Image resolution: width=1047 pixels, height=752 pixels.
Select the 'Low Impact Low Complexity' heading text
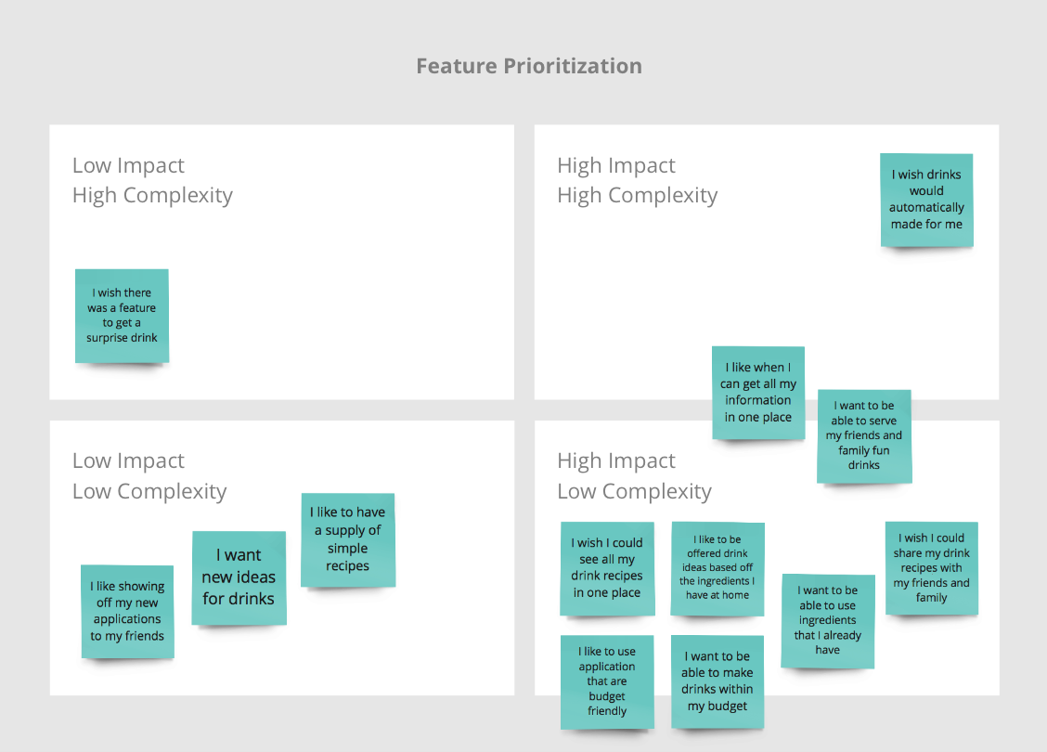pos(149,476)
